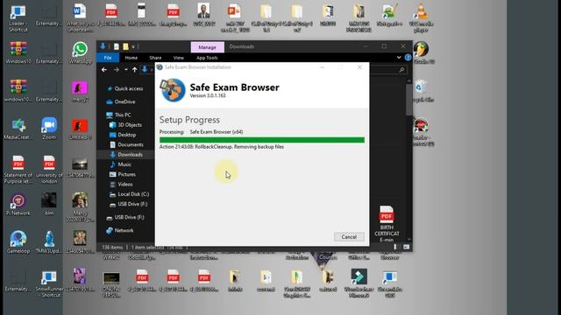Open Zoom desktop shortcut

[49, 129]
